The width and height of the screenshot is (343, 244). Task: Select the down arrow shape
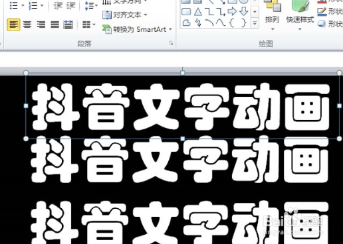coord(244,11)
